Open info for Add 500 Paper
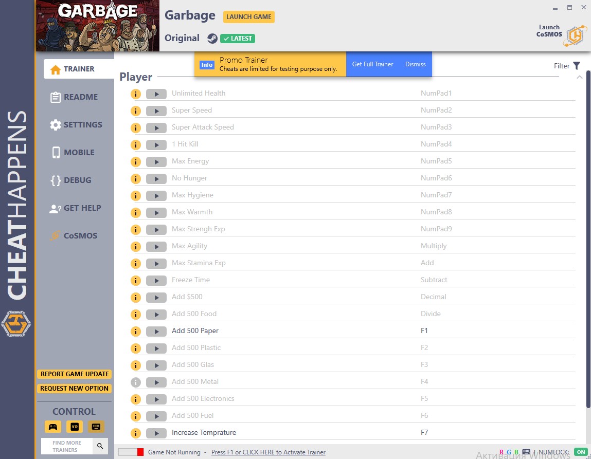591x459 pixels. (136, 332)
